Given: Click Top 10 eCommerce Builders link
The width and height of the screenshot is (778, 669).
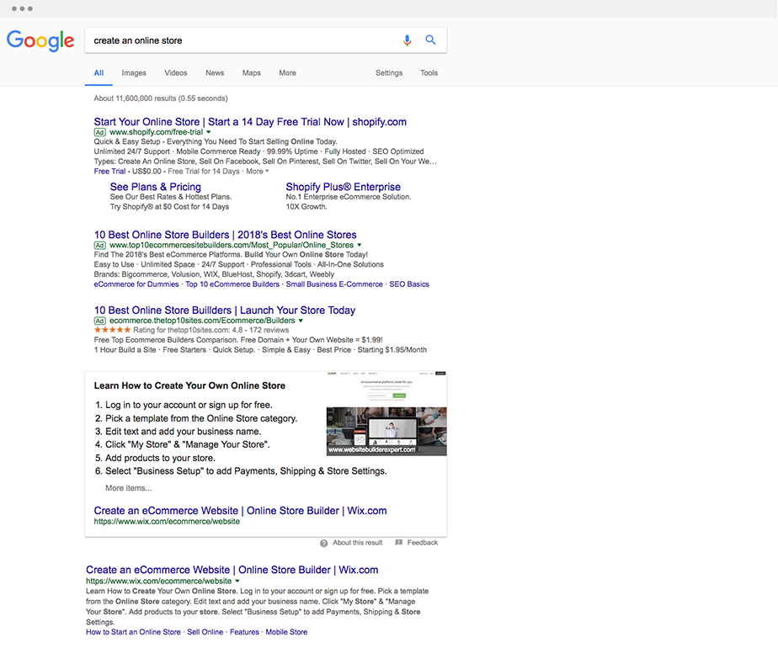Looking at the screenshot, I should pyautogui.click(x=232, y=284).
